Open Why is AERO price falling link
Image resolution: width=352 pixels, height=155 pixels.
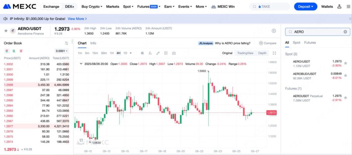[233, 43]
